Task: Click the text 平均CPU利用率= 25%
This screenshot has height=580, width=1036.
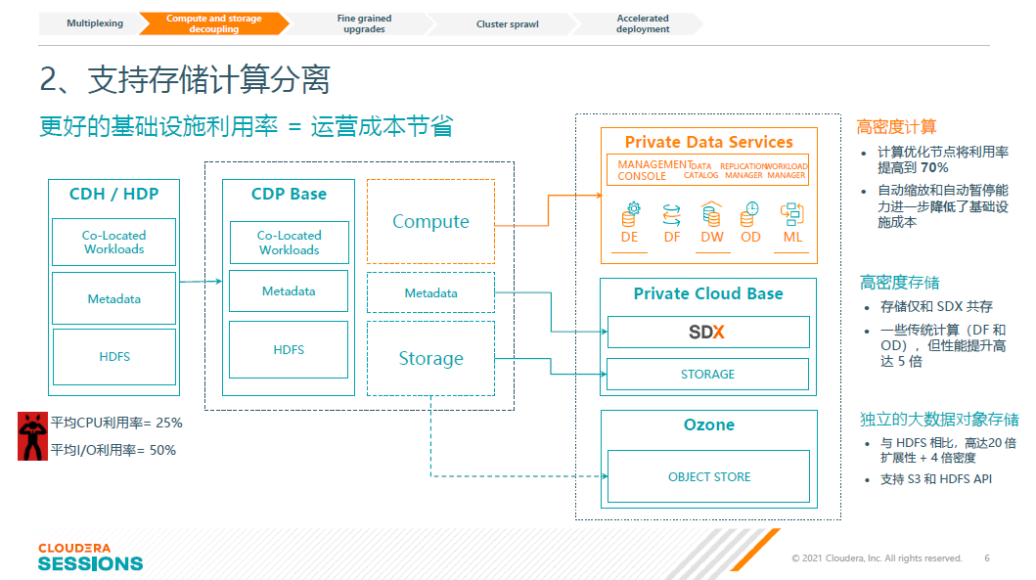Action: coord(116,423)
